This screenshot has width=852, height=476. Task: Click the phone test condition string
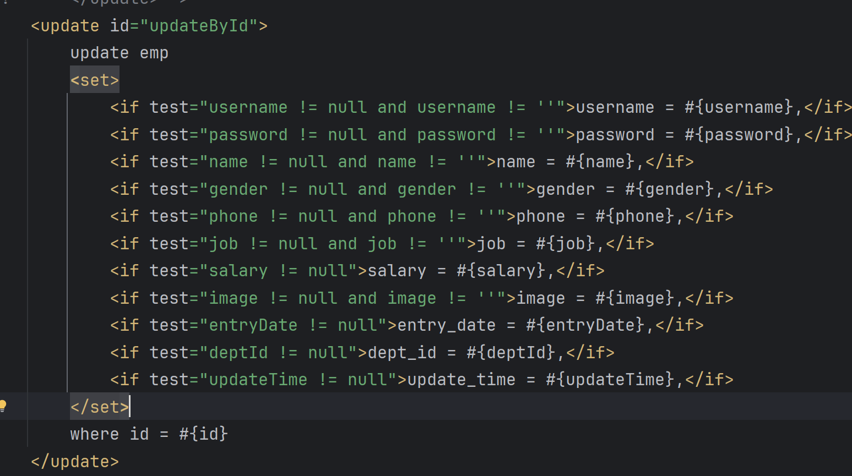click(352, 216)
